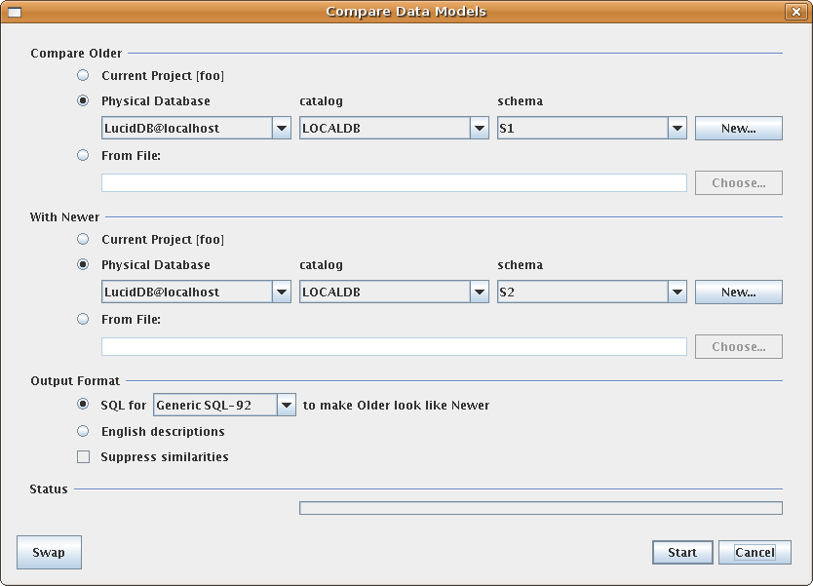Click the Compare Older section heading
The height and width of the screenshot is (586, 813).
click(x=76, y=54)
